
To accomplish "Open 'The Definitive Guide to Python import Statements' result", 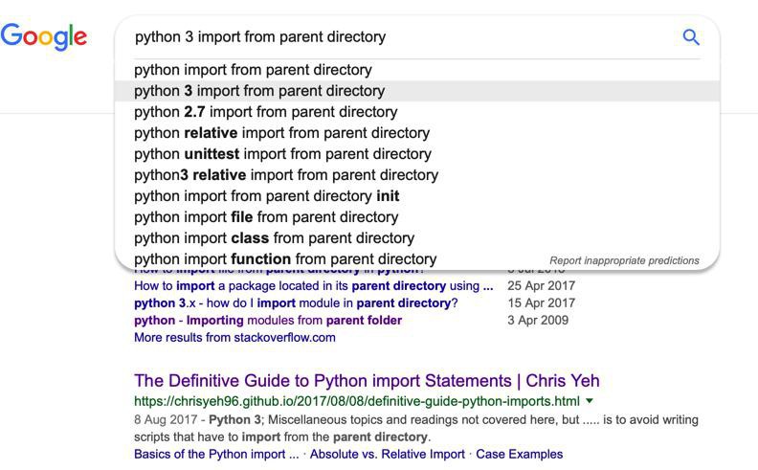I will pyautogui.click(x=367, y=381).
